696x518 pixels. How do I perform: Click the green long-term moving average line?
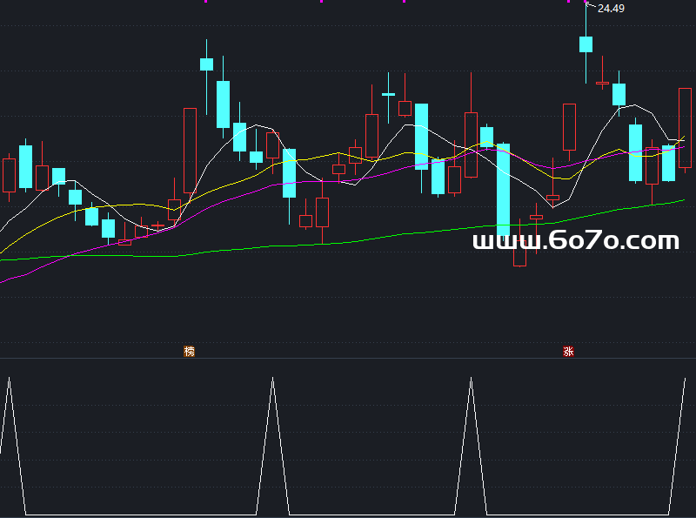tap(348, 240)
